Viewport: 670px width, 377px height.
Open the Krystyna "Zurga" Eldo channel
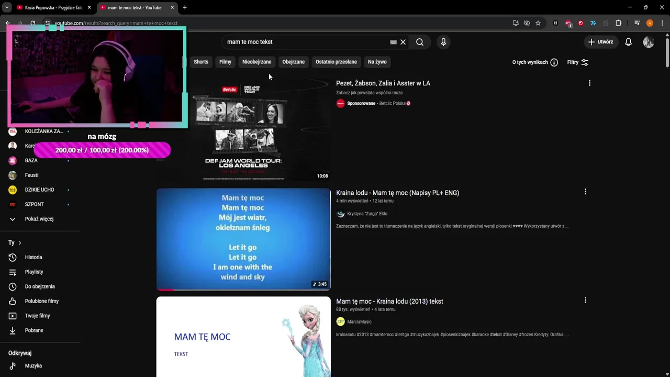click(x=367, y=214)
